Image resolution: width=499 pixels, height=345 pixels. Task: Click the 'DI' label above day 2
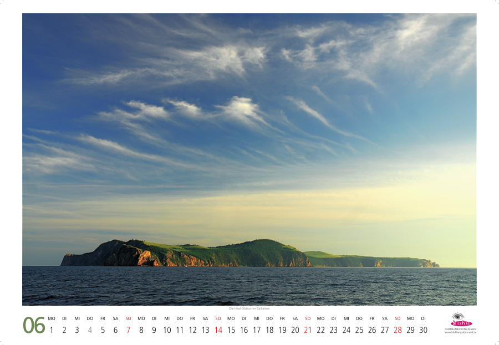pos(64,318)
